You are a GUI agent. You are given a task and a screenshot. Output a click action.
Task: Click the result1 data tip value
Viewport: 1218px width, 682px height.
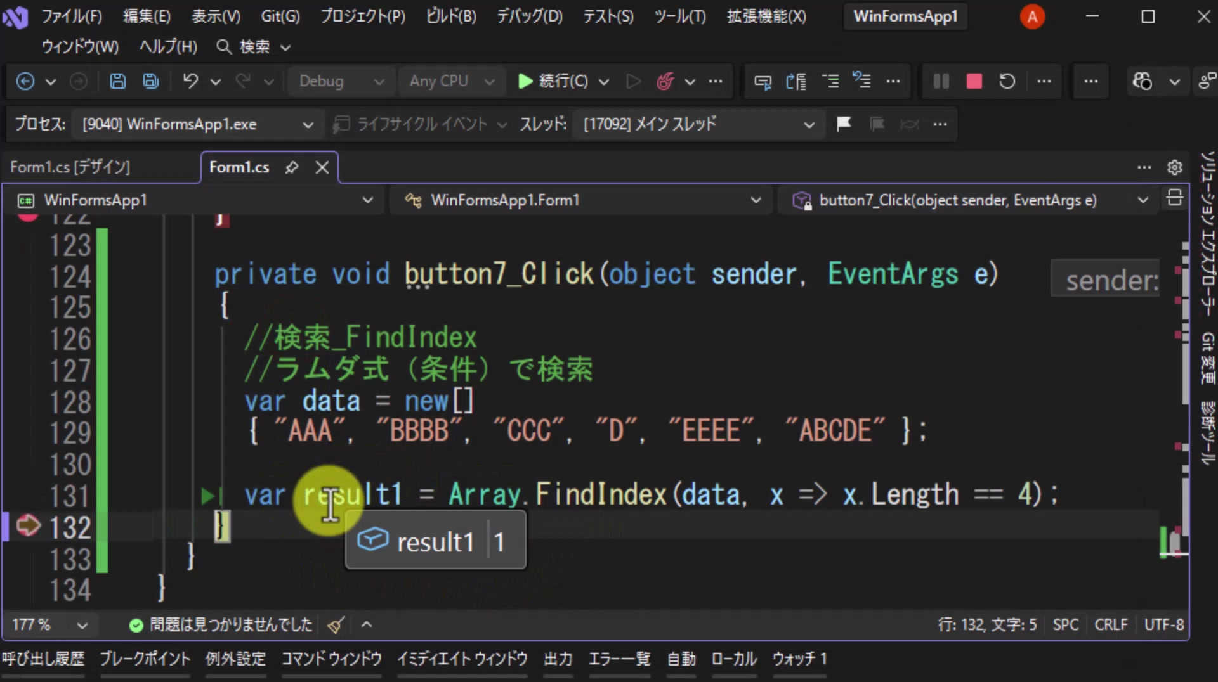click(499, 543)
